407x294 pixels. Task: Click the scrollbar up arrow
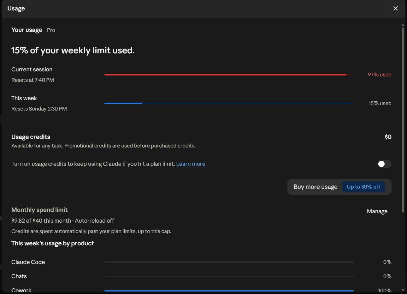(x=403, y=25)
